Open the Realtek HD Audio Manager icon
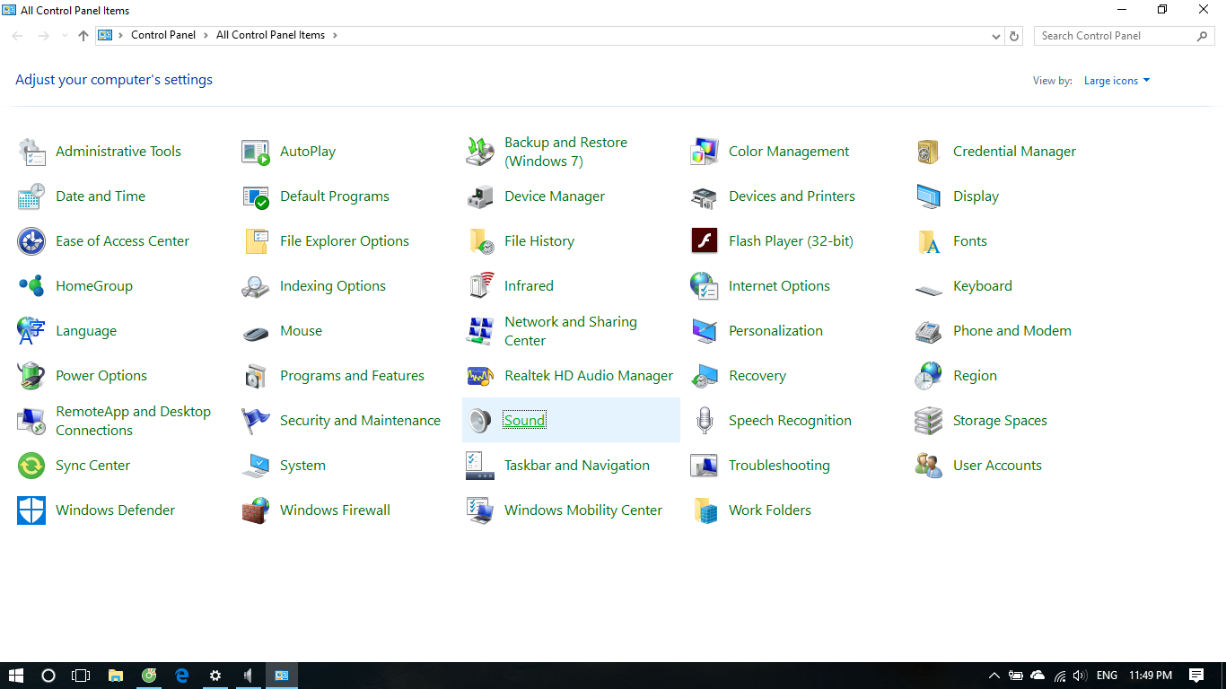Image resolution: width=1226 pixels, height=689 pixels. pyautogui.click(x=480, y=376)
